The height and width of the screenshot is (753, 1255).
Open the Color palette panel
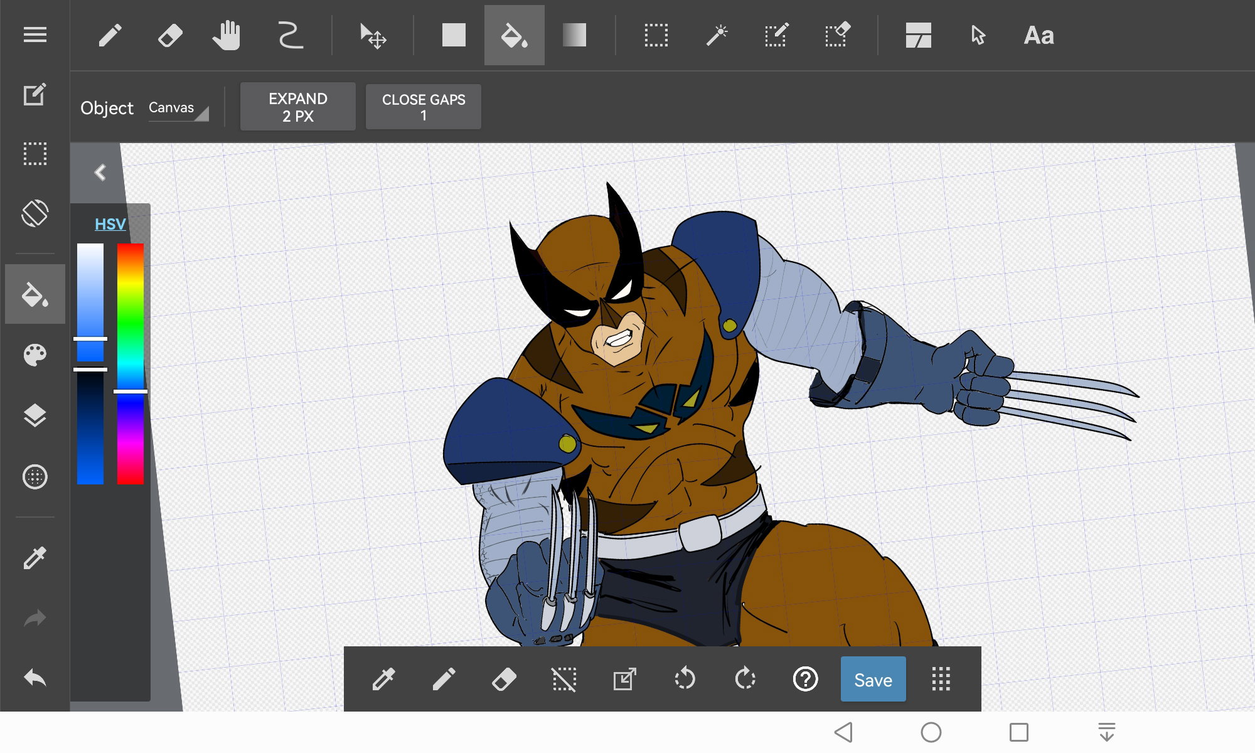click(x=35, y=355)
